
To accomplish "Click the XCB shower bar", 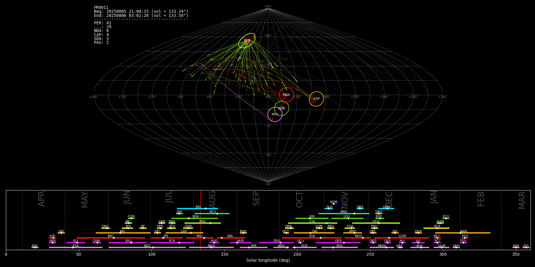I will [436, 228].
